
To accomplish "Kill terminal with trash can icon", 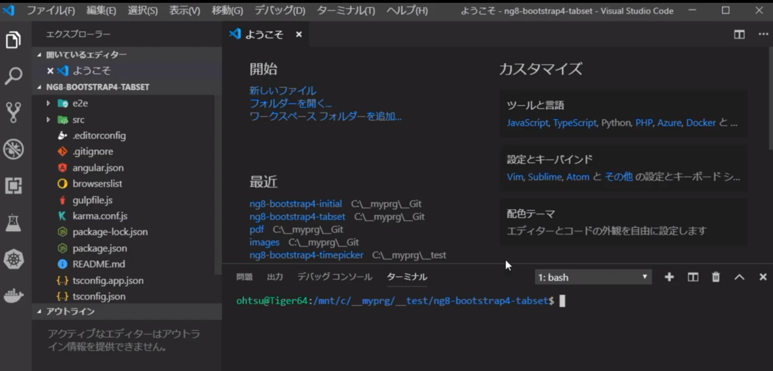I will coord(716,277).
